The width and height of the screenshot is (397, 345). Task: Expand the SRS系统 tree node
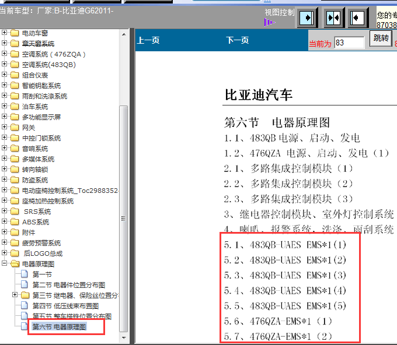pos(4,211)
